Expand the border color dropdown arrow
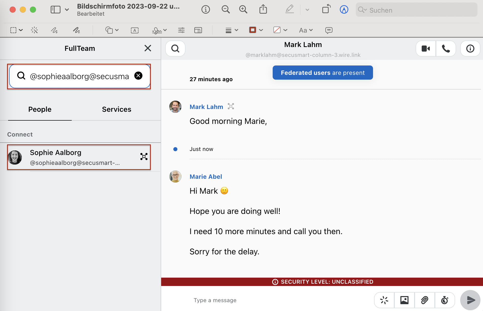Image resolution: width=483 pixels, height=311 pixels. tap(261, 30)
